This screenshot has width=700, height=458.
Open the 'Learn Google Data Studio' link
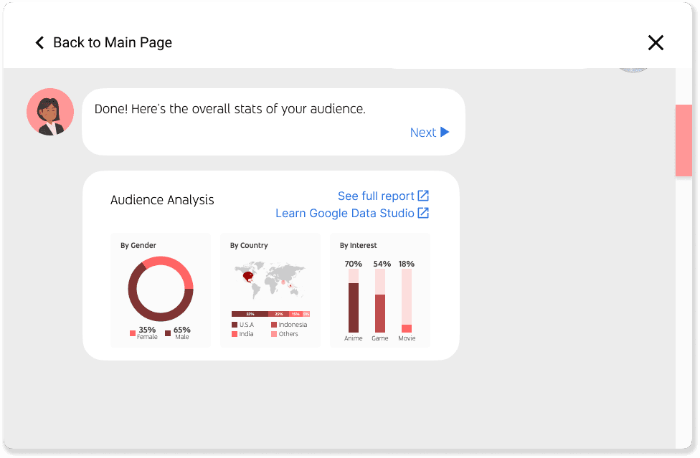[345, 214]
